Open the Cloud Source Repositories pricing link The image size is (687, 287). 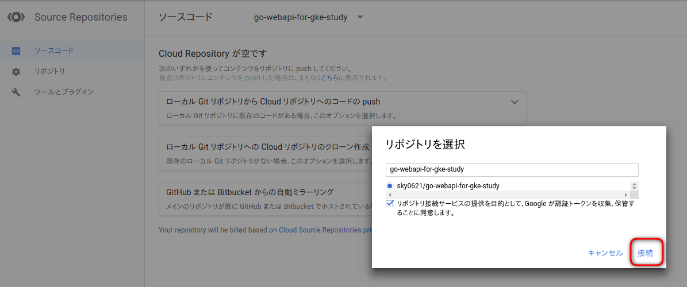(325, 230)
